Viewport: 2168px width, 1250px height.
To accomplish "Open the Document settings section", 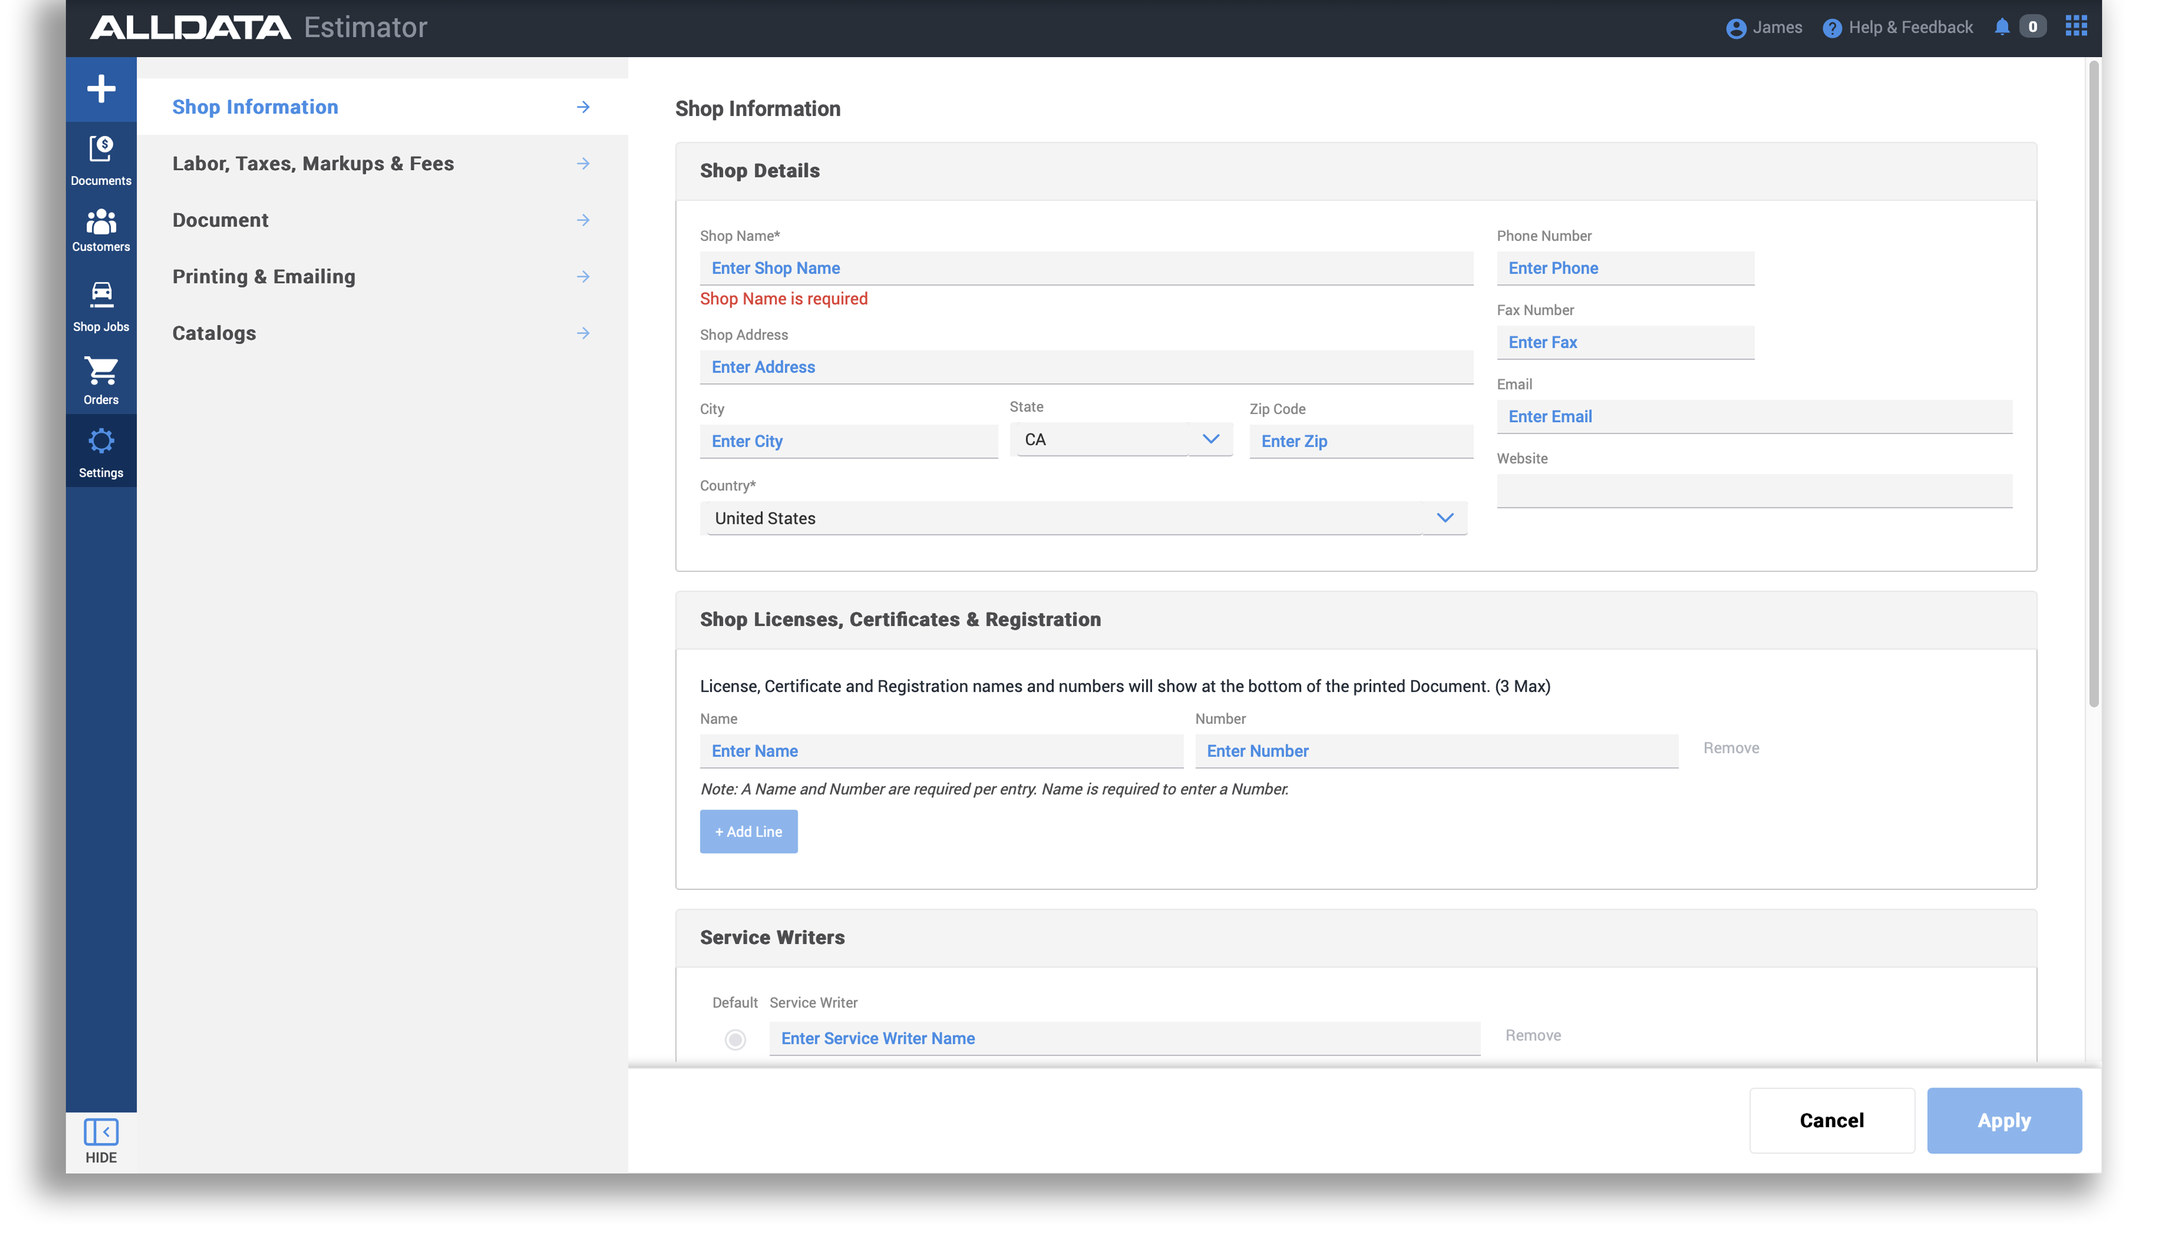I will [x=382, y=220].
